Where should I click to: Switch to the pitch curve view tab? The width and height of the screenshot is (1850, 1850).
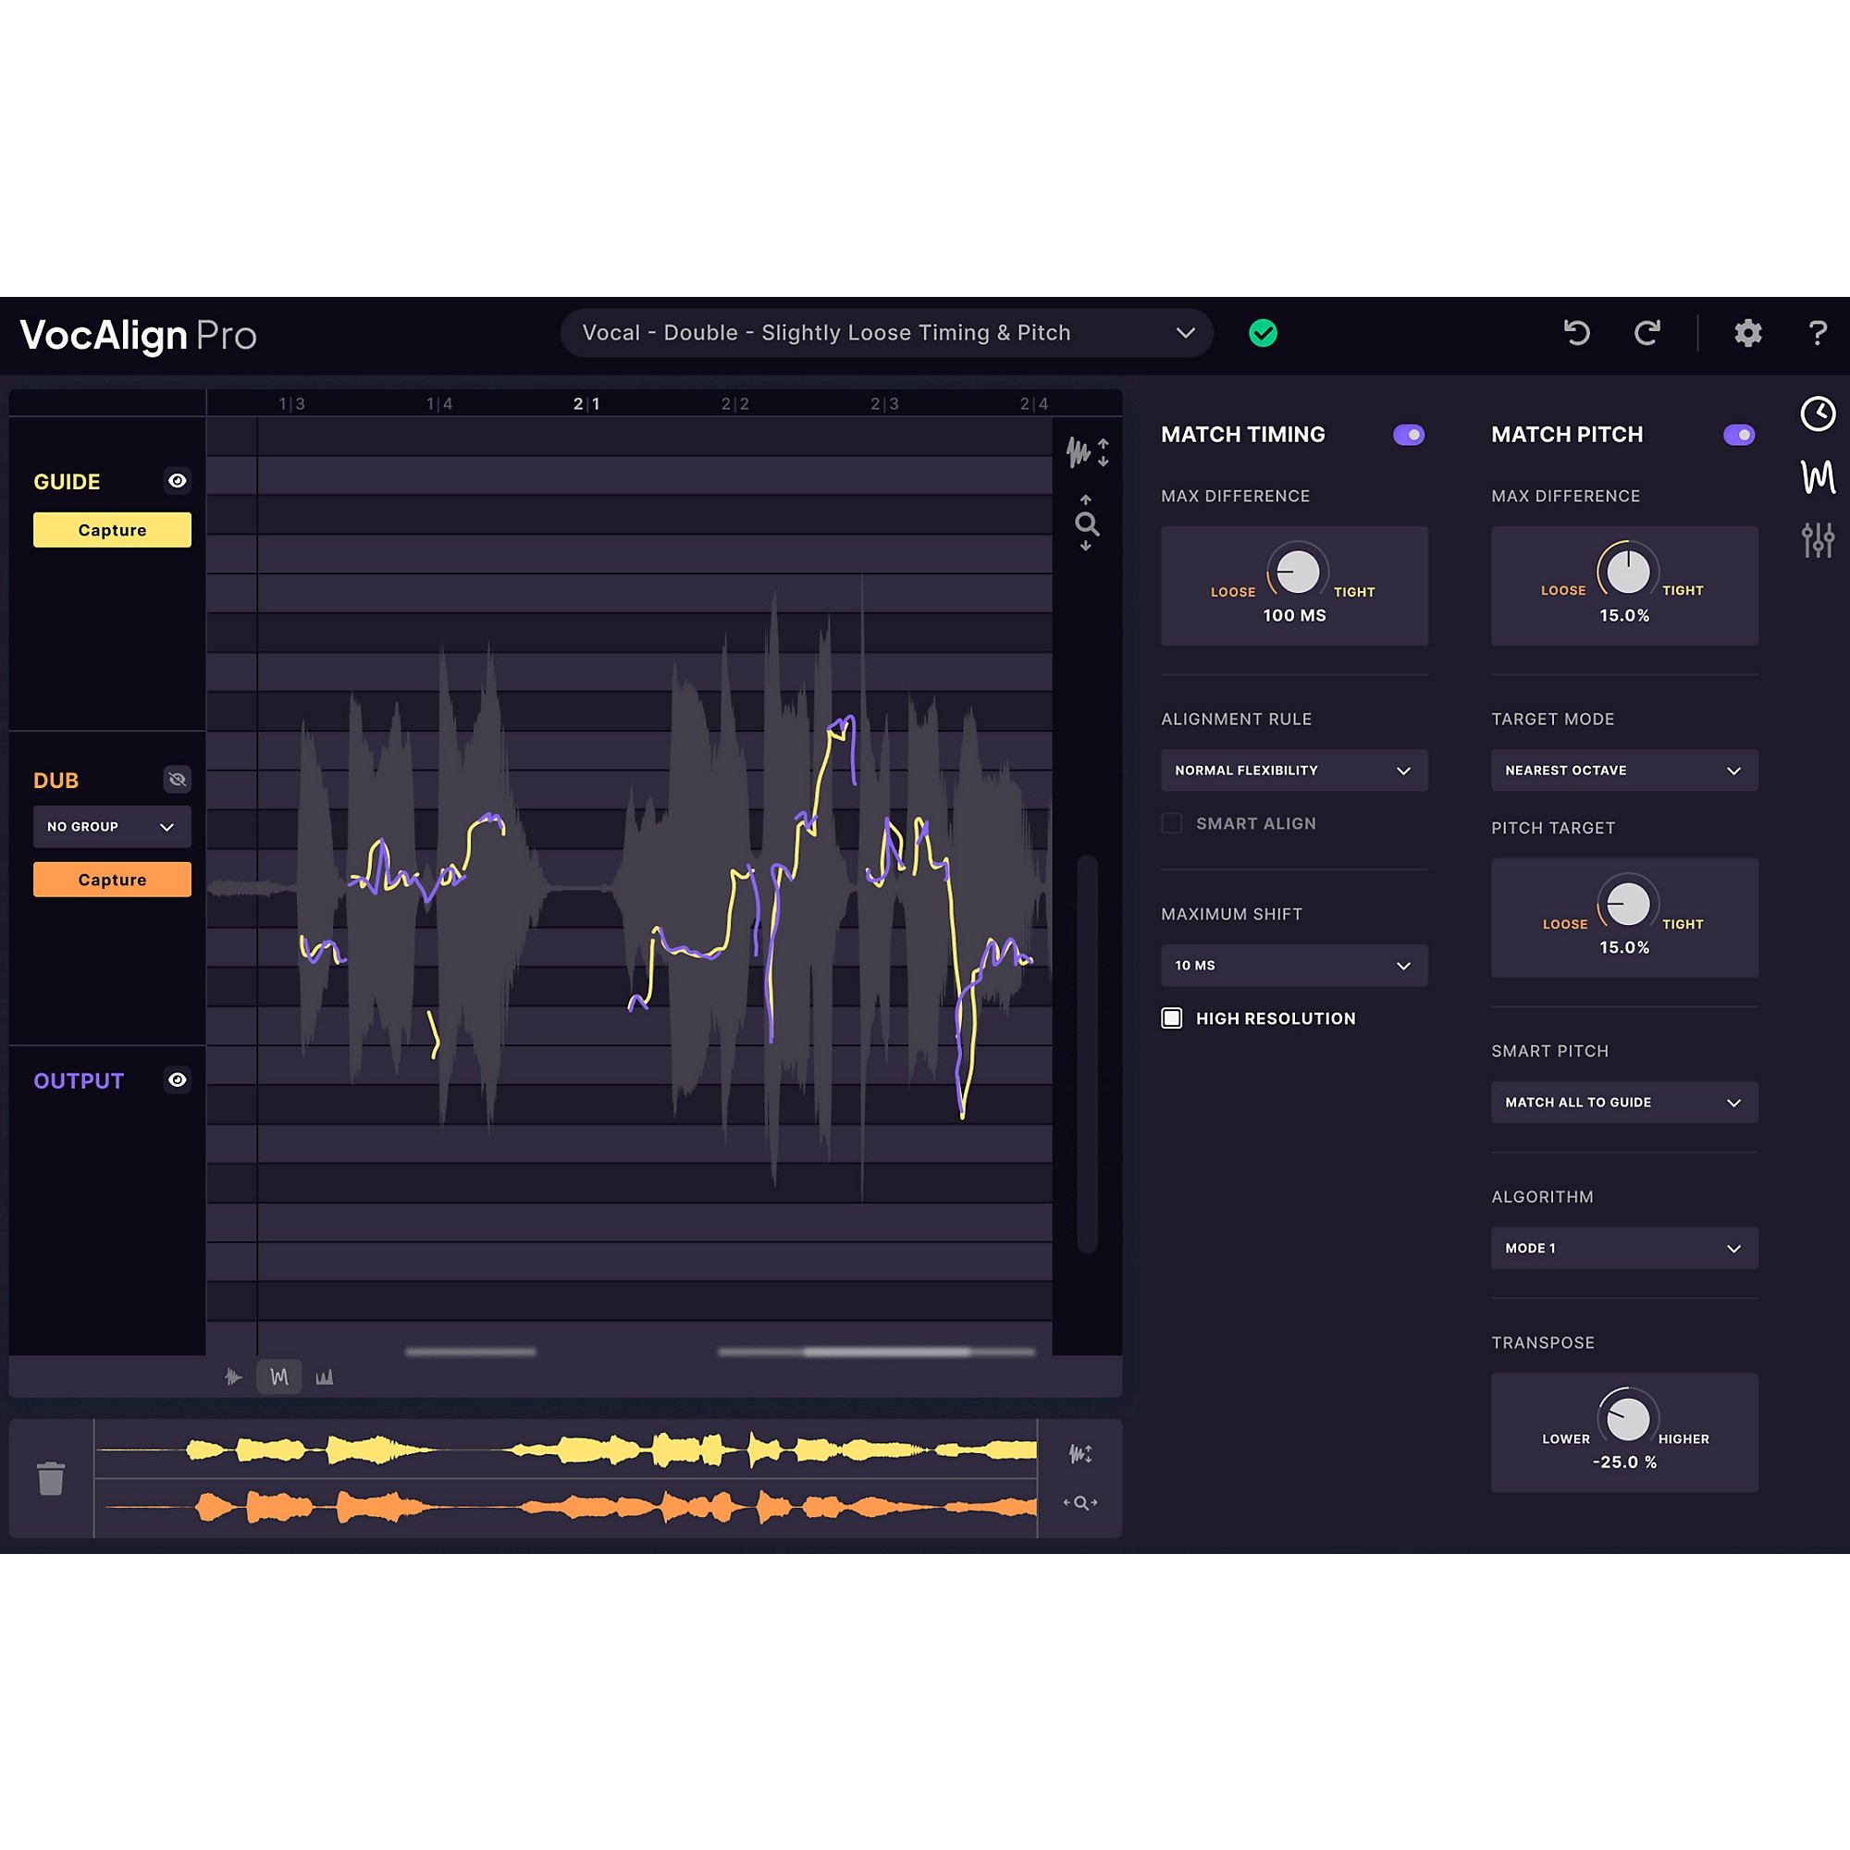[278, 1376]
